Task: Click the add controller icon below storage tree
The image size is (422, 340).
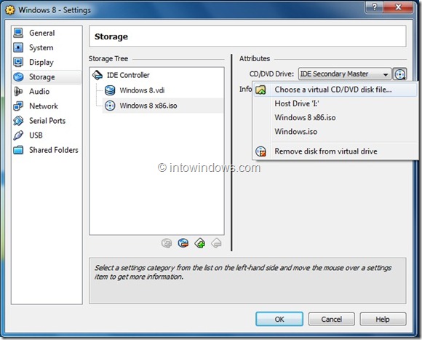Action: point(199,243)
